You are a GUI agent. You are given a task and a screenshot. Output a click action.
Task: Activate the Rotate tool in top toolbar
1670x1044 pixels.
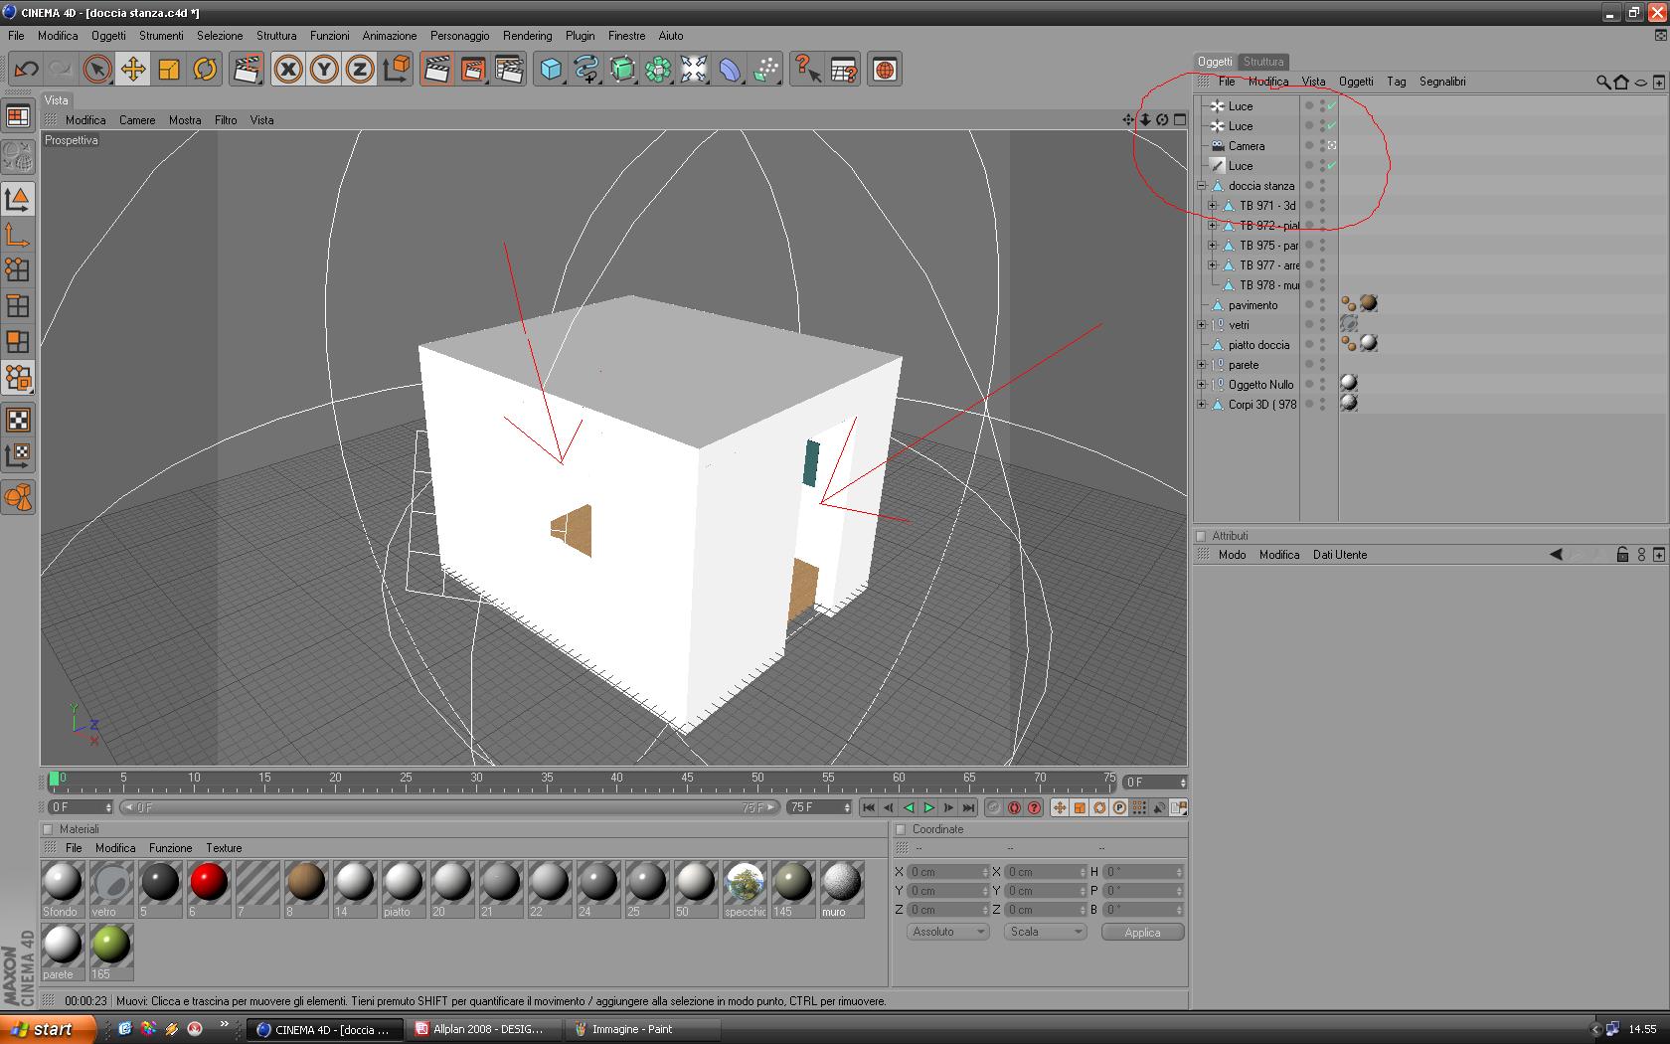click(x=205, y=70)
